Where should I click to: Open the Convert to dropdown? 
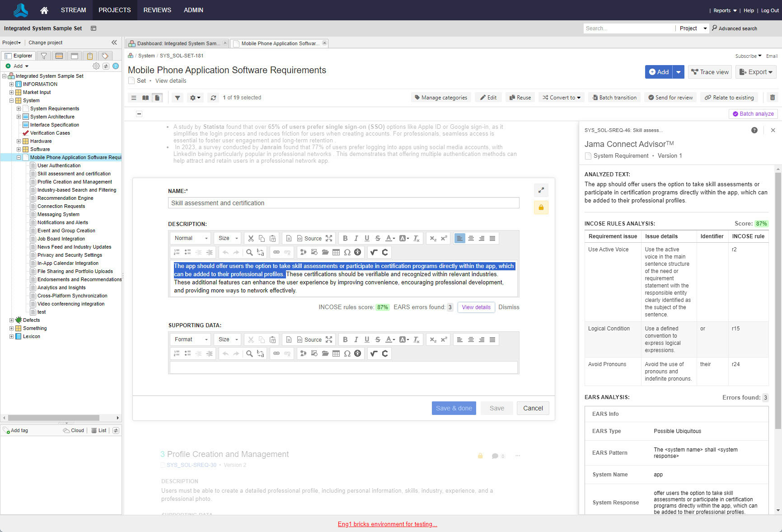[x=561, y=98]
